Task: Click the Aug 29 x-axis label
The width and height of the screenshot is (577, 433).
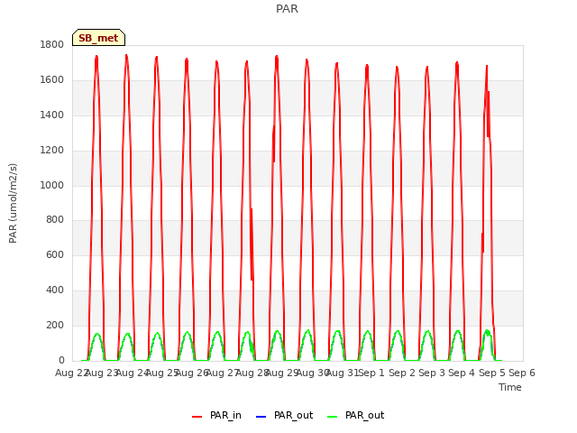Action: pyautogui.click(x=282, y=373)
